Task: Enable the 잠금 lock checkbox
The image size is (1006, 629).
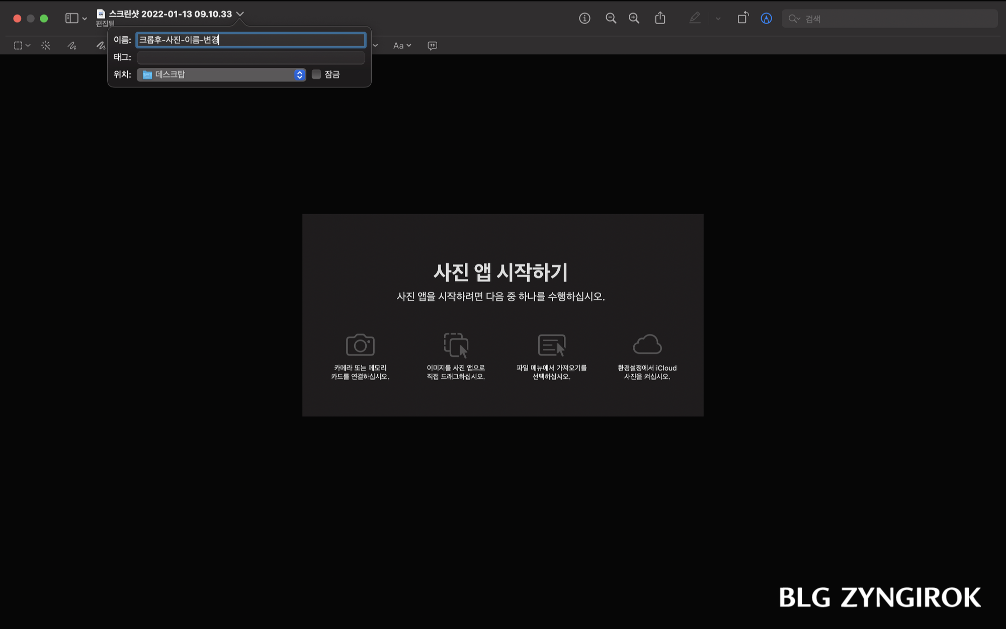Action: point(316,74)
